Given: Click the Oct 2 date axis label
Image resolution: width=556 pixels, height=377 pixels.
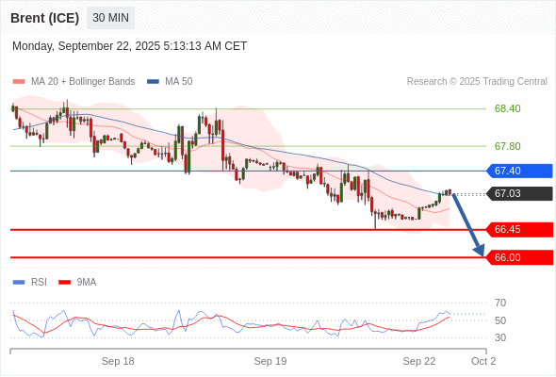Looking at the screenshot, I should [x=483, y=361].
